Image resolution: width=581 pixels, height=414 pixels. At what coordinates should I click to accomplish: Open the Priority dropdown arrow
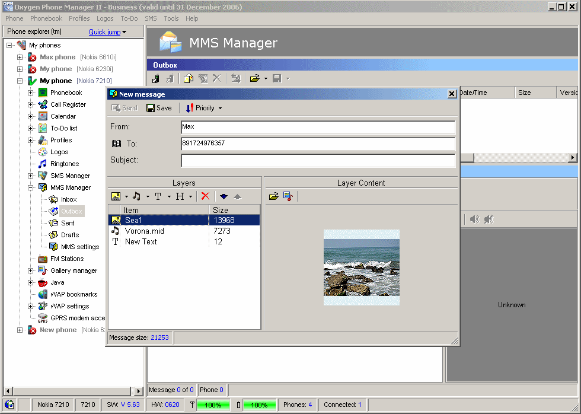(221, 108)
